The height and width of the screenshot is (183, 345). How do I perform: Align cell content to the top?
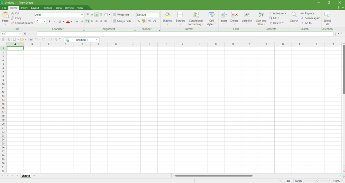[88, 14]
